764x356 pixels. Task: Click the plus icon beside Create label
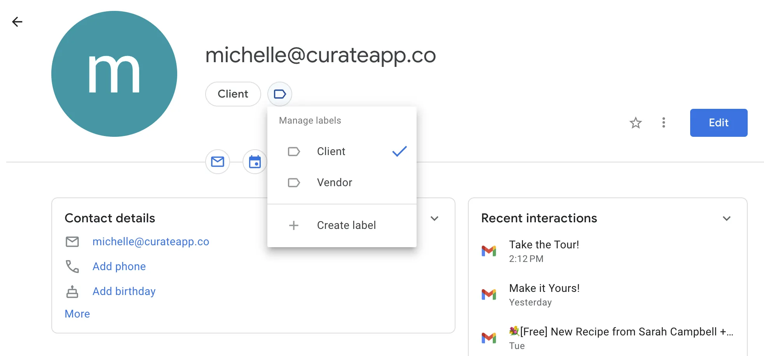coord(294,225)
